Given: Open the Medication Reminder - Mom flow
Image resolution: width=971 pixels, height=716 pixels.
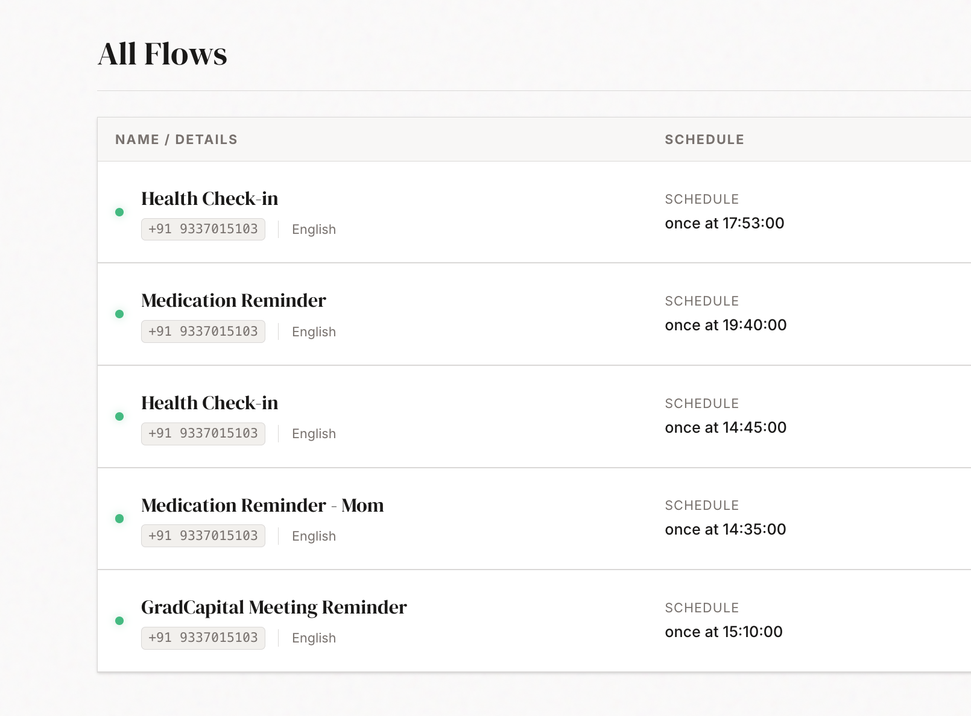Looking at the screenshot, I should coord(262,506).
